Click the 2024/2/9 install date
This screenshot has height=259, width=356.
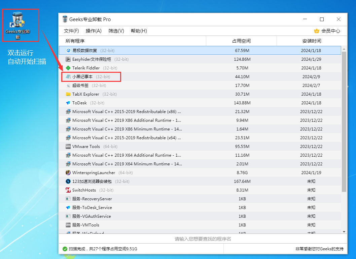point(311,77)
